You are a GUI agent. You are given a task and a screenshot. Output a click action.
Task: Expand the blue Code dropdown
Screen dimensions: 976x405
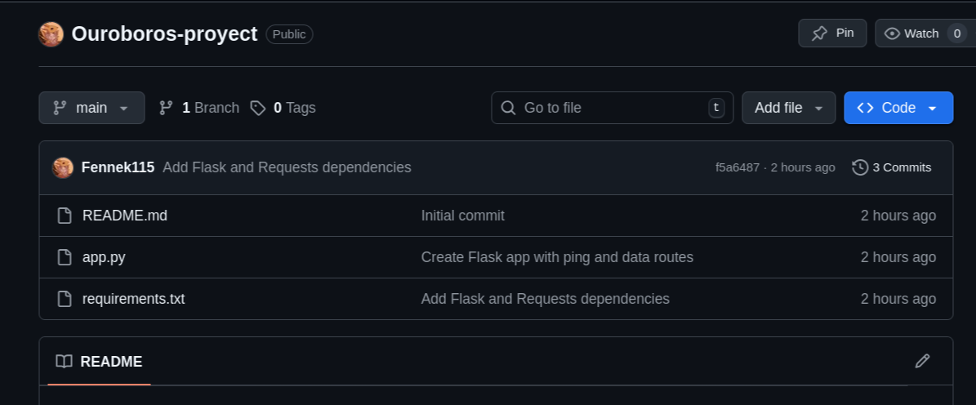coord(898,108)
